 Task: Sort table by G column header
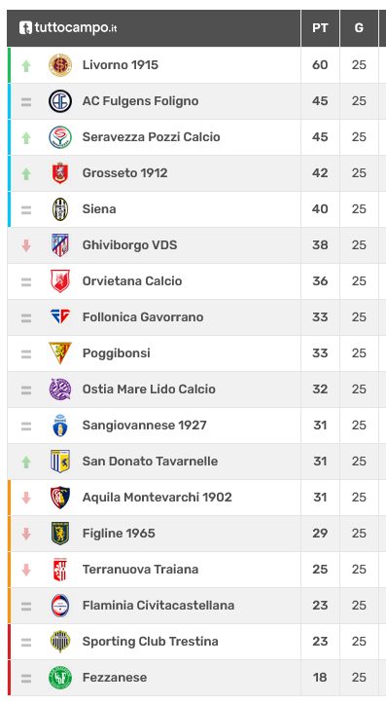[359, 28]
